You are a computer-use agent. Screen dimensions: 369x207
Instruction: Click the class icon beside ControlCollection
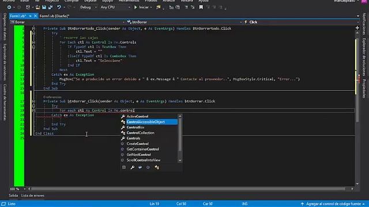pos(123,133)
